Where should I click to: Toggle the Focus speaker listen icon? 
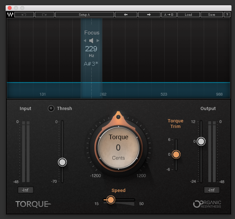tap(91, 41)
